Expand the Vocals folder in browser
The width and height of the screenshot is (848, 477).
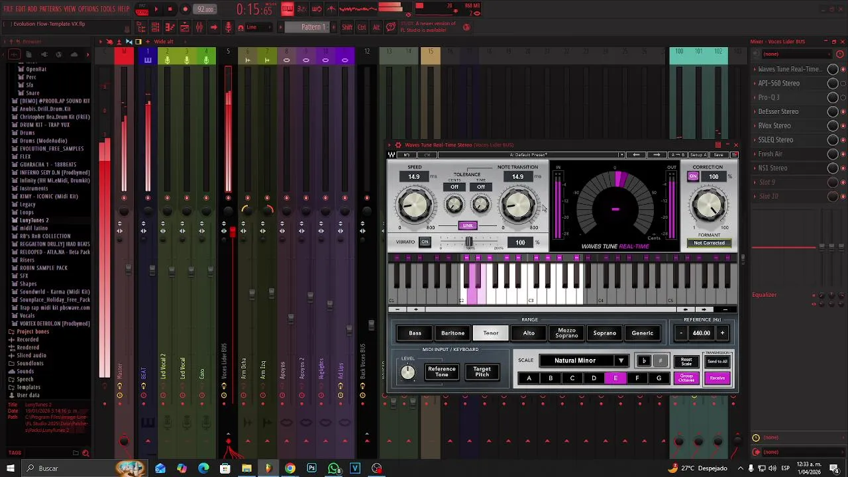pyautogui.click(x=27, y=315)
